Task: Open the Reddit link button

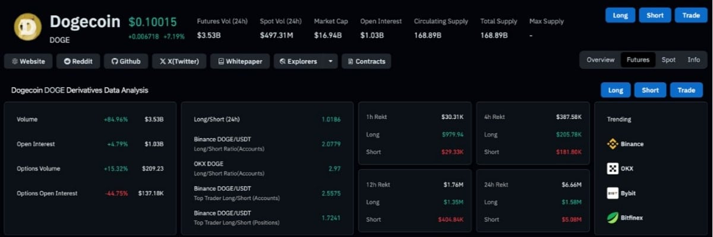Action: point(78,61)
